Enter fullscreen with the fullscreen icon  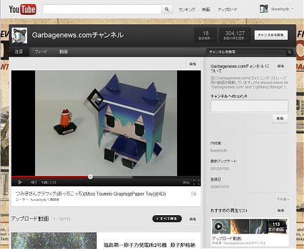click(196, 183)
